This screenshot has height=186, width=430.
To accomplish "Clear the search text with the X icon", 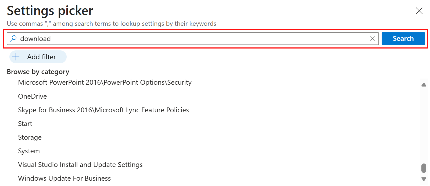I will point(372,39).
